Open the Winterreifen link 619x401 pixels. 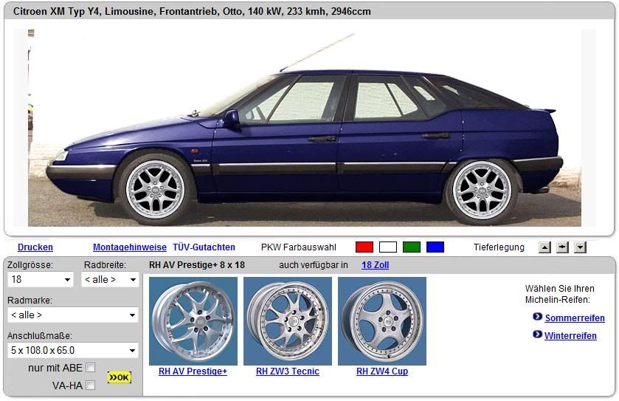click(x=570, y=336)
